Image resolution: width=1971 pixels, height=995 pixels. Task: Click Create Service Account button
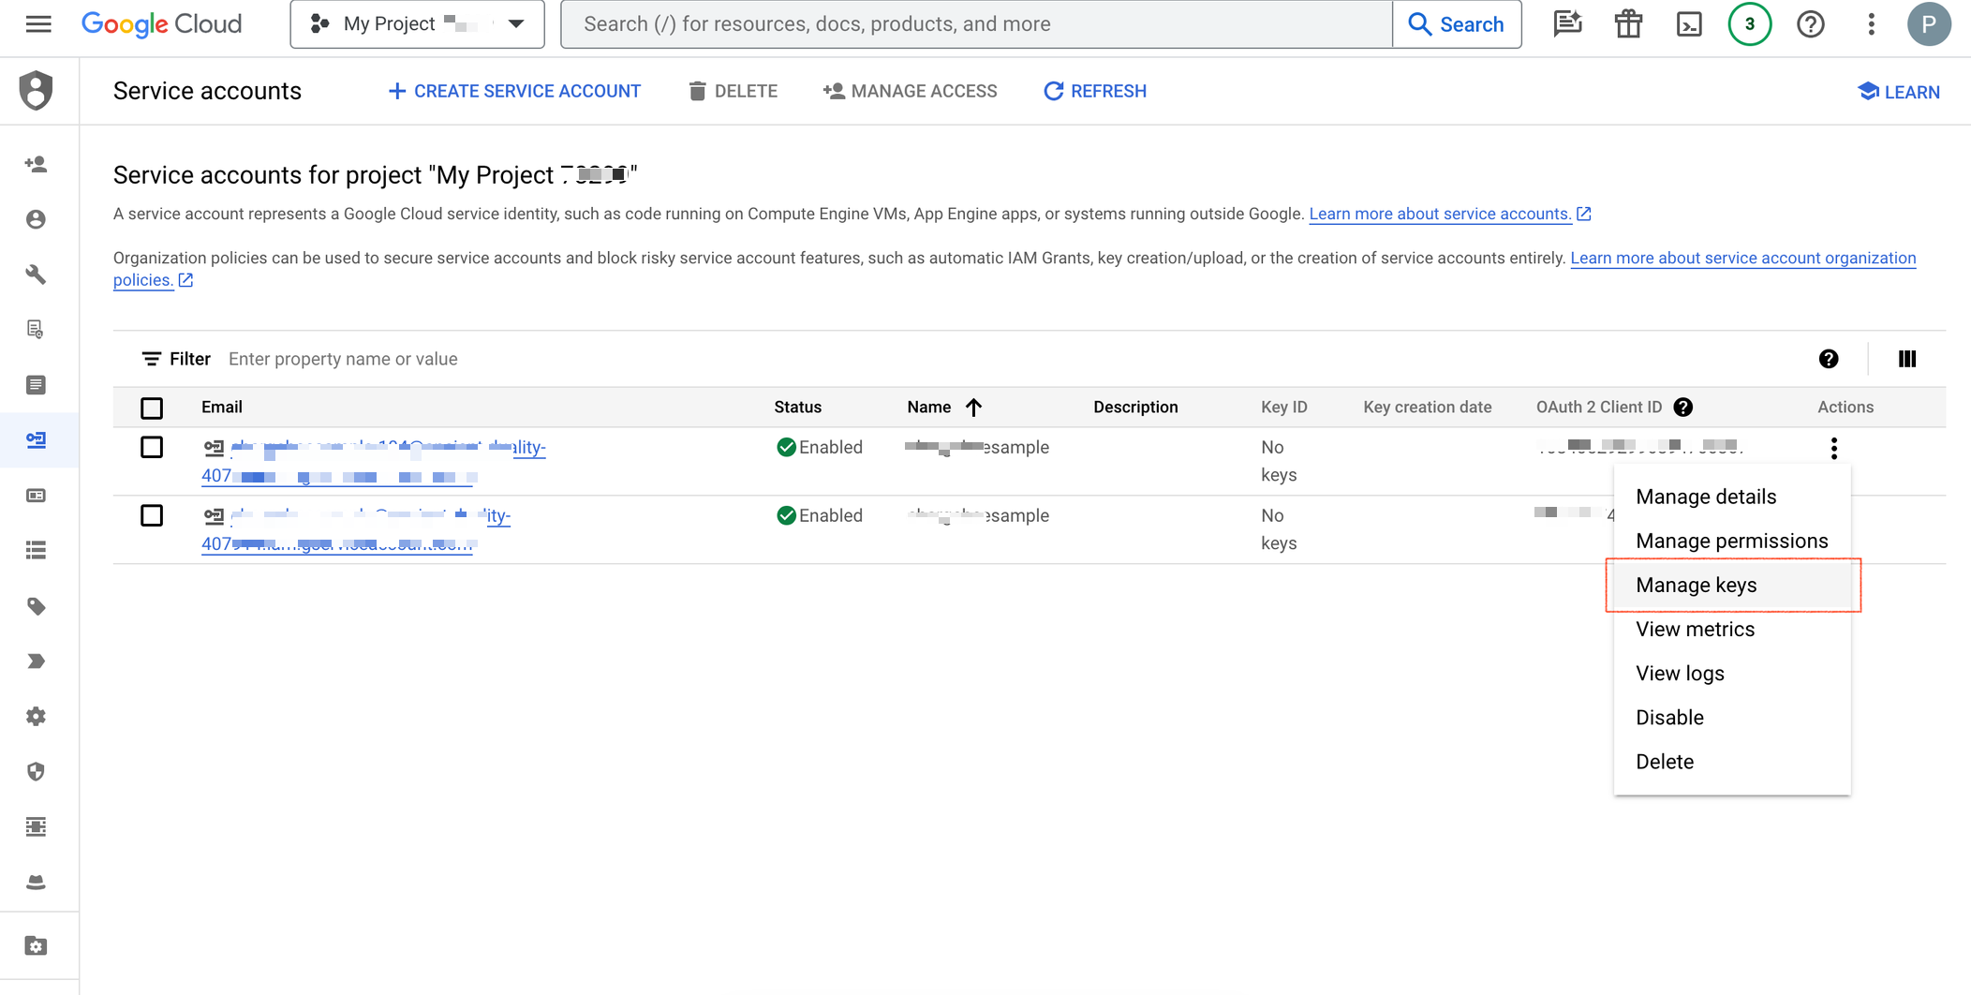point(514,91)
